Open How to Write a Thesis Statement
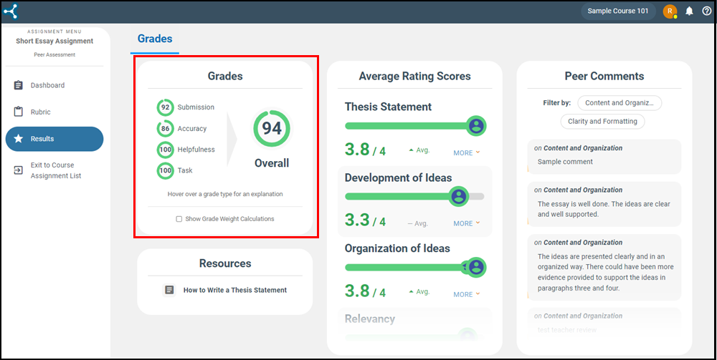 click(x=234, y=290)
